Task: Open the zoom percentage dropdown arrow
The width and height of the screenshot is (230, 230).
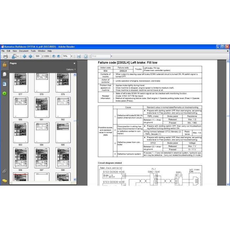Action: pos(72,56)
